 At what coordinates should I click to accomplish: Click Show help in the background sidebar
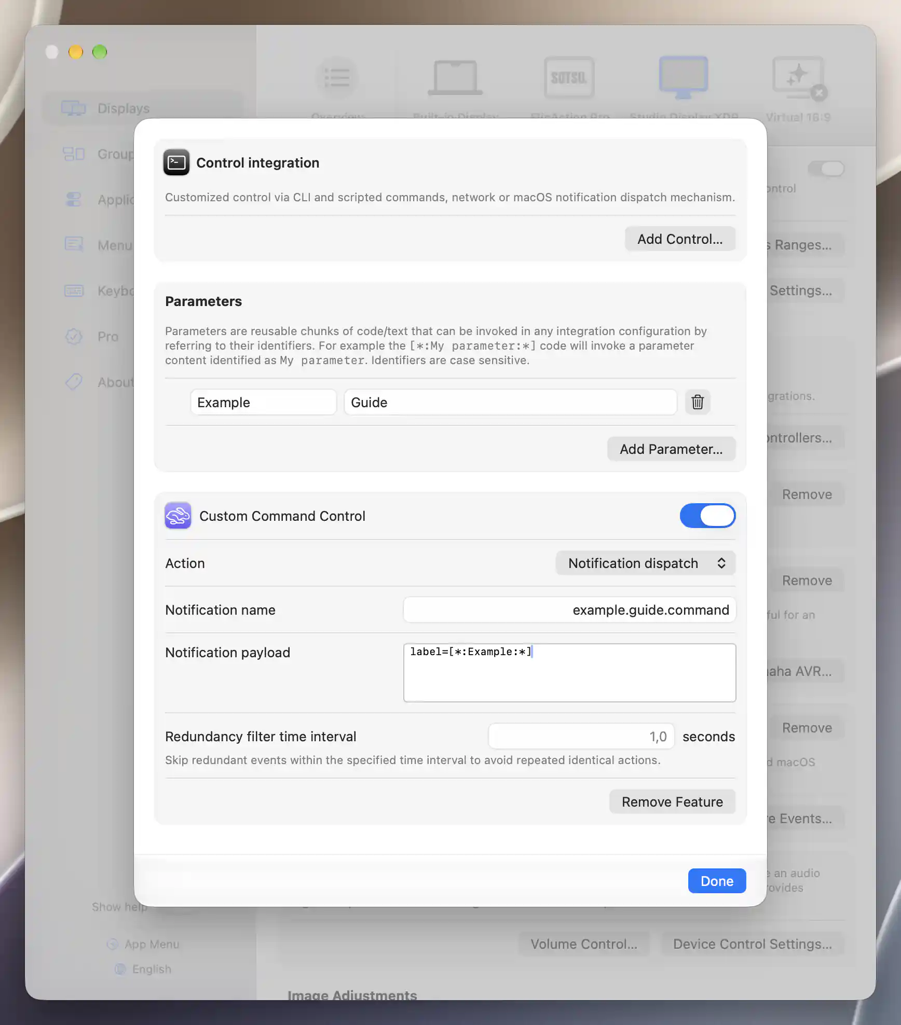pyautogui.click(x=119, y=907)
